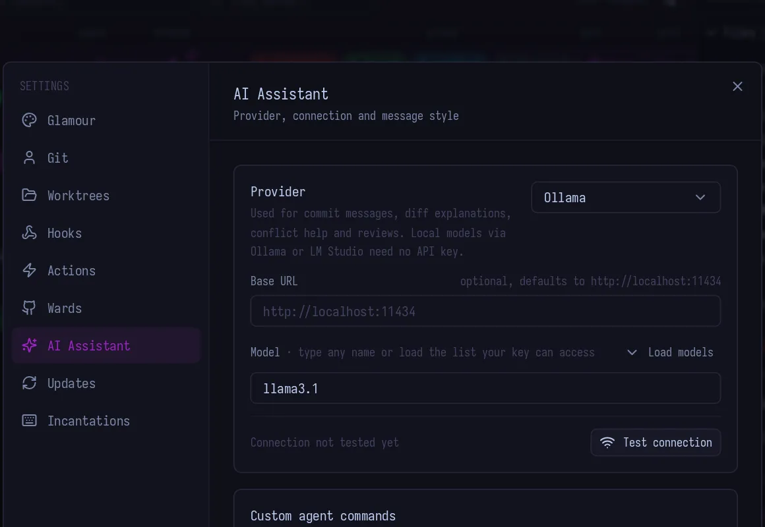Select the AI Assistant settings section
This screenshot has width=765, height=527.
(x=106, y=346)
